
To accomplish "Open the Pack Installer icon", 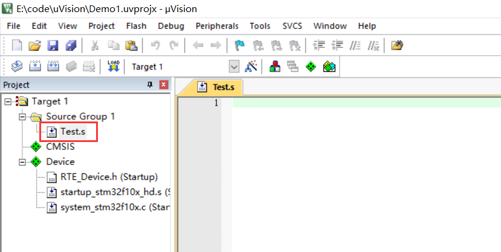I will (x=329, y=66).
